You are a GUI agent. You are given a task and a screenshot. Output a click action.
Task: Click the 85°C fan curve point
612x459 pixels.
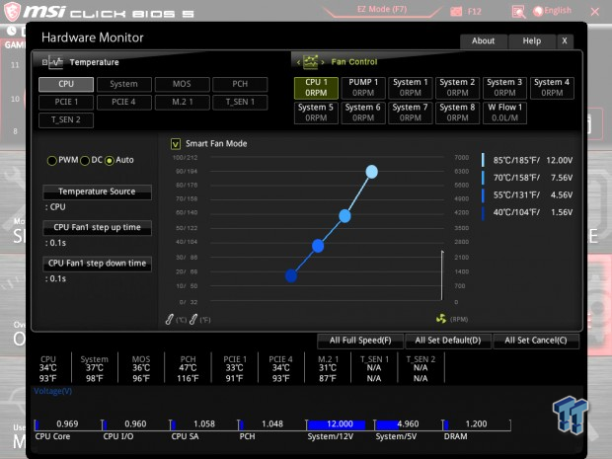[371, 172]
